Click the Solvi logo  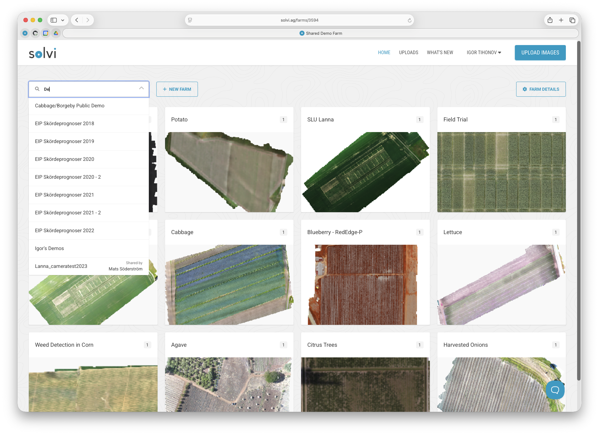tap(43, 53)
